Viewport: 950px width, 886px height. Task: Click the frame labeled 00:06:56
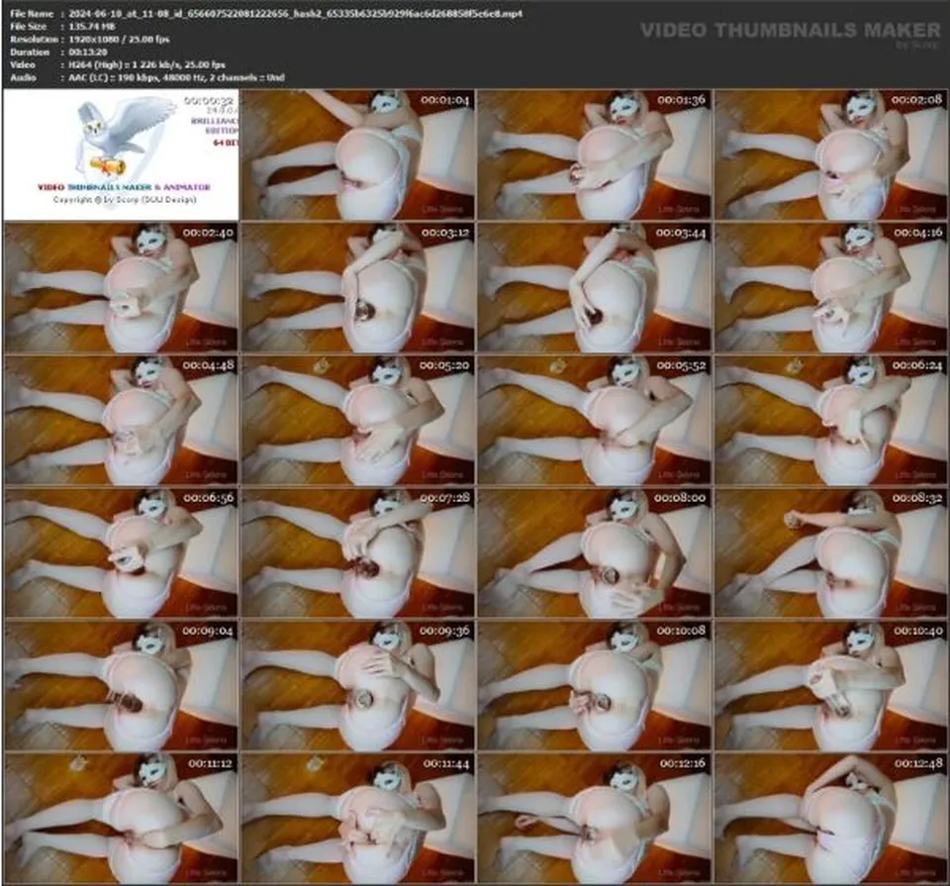pos(121,552)
